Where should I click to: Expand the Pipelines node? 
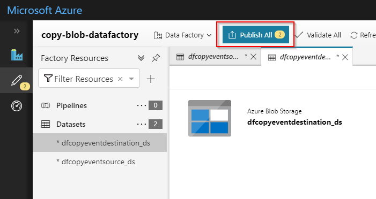point(71,105)
